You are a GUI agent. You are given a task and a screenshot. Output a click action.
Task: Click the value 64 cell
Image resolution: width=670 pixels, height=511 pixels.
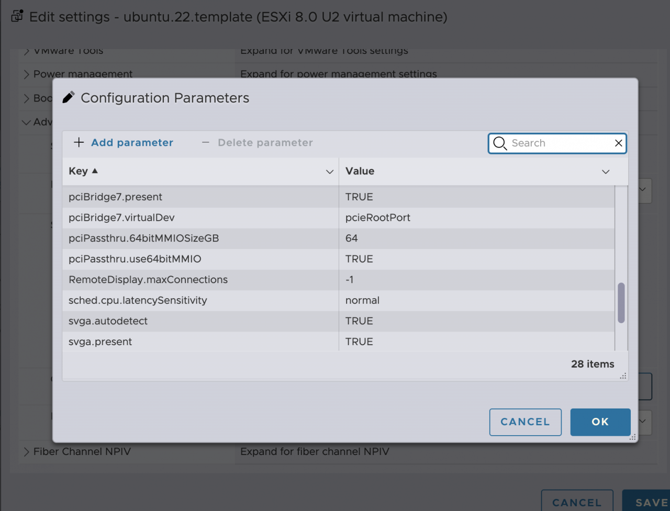pos(352,238)
